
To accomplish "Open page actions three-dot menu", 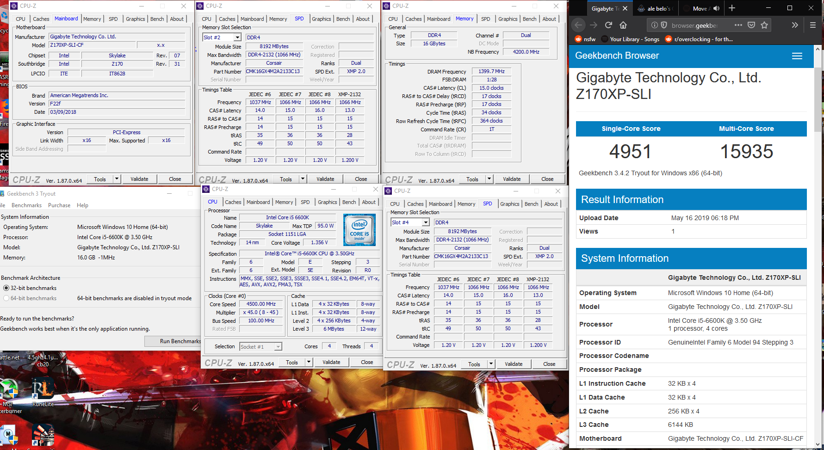I will click(738, 25).
